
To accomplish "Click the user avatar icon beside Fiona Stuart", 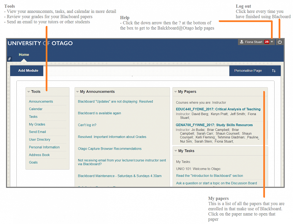I will click(x=242, y=42).
